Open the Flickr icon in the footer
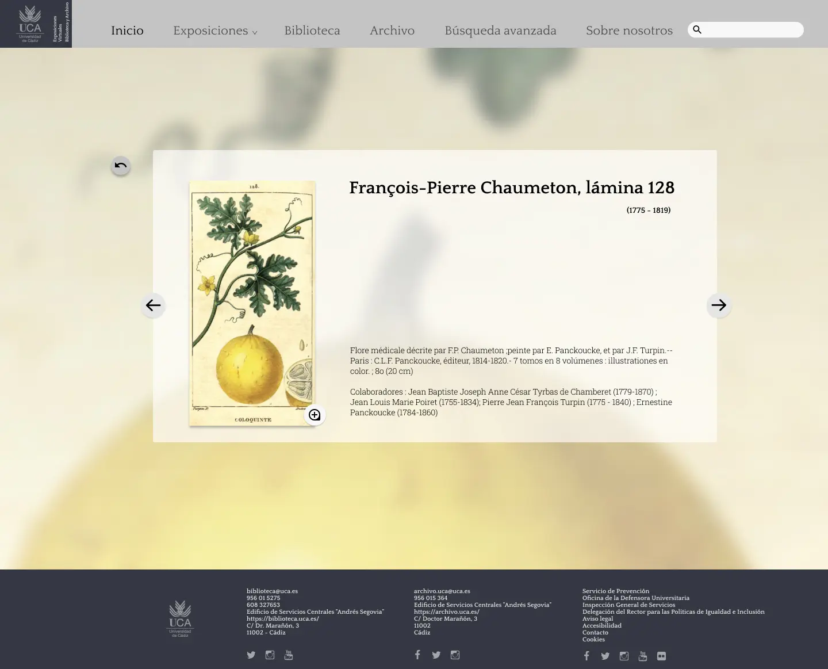 [662, 656]
